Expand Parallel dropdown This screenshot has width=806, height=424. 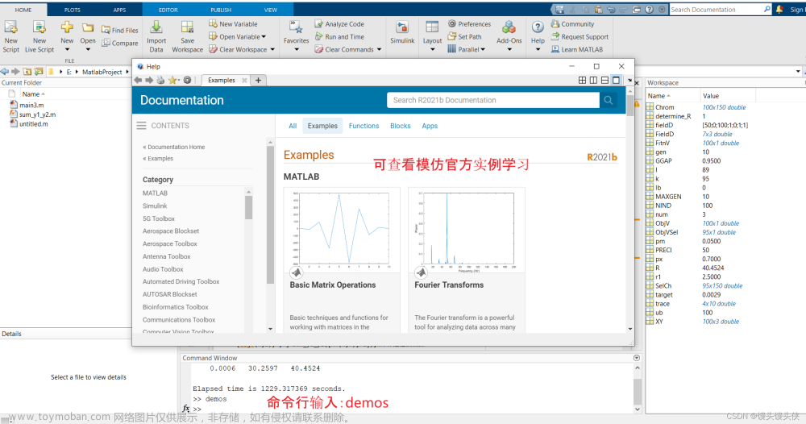pos(483,50)
